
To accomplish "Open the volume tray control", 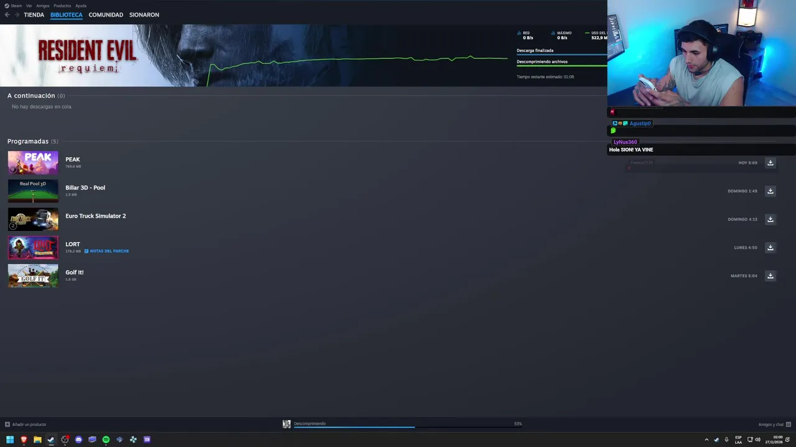I will pyautogui.click(x=757, y=440).
